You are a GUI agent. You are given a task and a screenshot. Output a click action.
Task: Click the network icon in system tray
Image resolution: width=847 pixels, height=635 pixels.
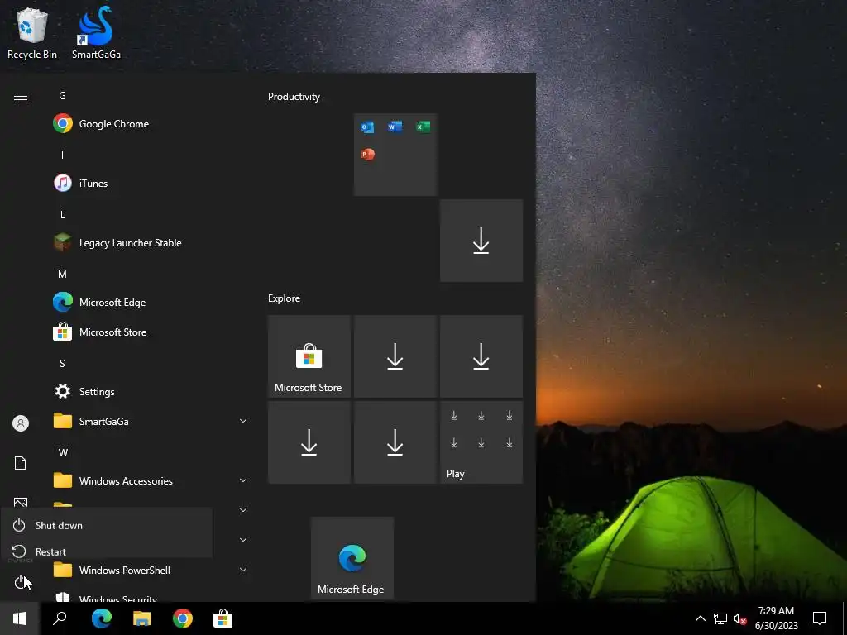coord(720,618)
